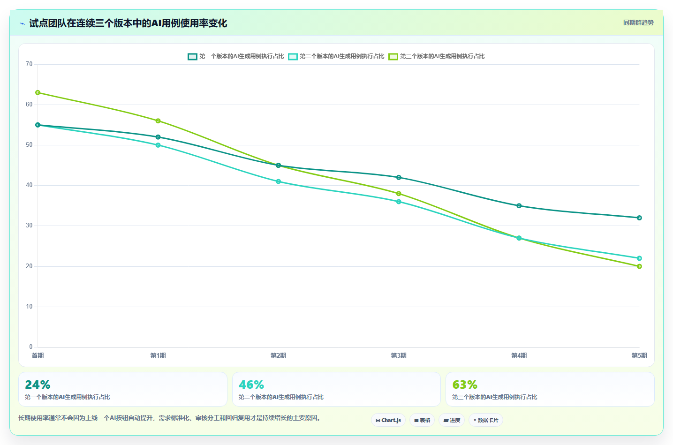Click the 第5期 x-axis label
The height and width of the screenshot is (445, 673).
coord(639,355)
